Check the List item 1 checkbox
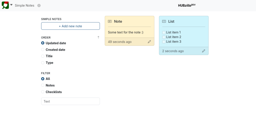 coord(164,33)
